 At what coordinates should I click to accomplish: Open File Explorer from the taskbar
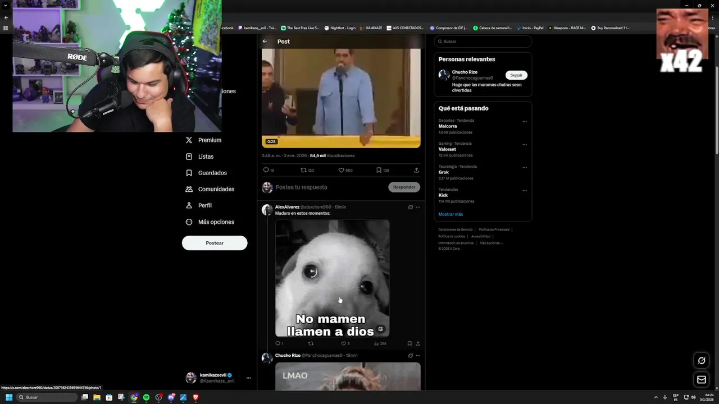coord(97,397)
